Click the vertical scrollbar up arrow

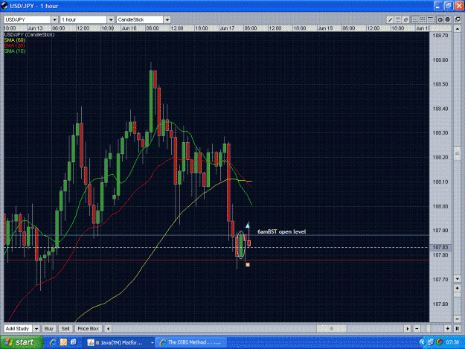click(x=457, y=29)
